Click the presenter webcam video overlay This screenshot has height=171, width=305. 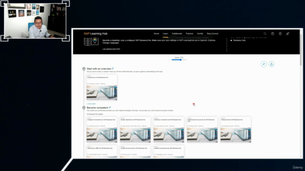pyautogui.click(x=35, y=20)
